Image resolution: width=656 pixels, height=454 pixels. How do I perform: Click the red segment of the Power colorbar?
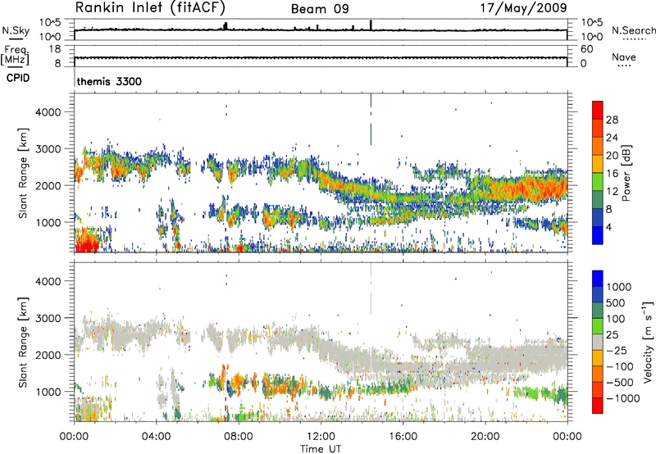[x=598, y=110]
